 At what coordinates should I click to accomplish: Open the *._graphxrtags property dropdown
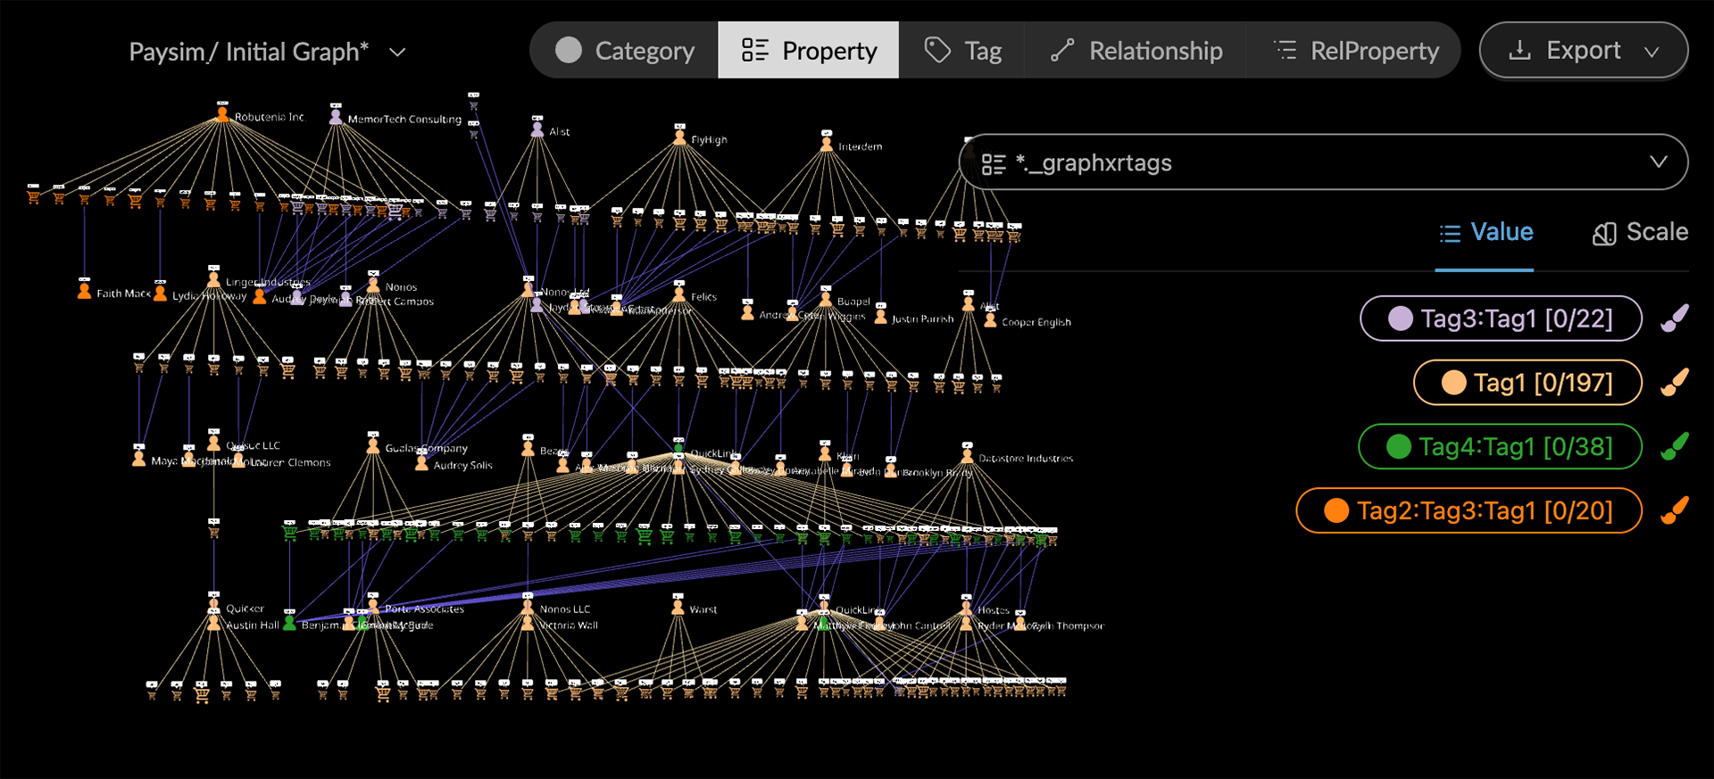click(1323, 162)
